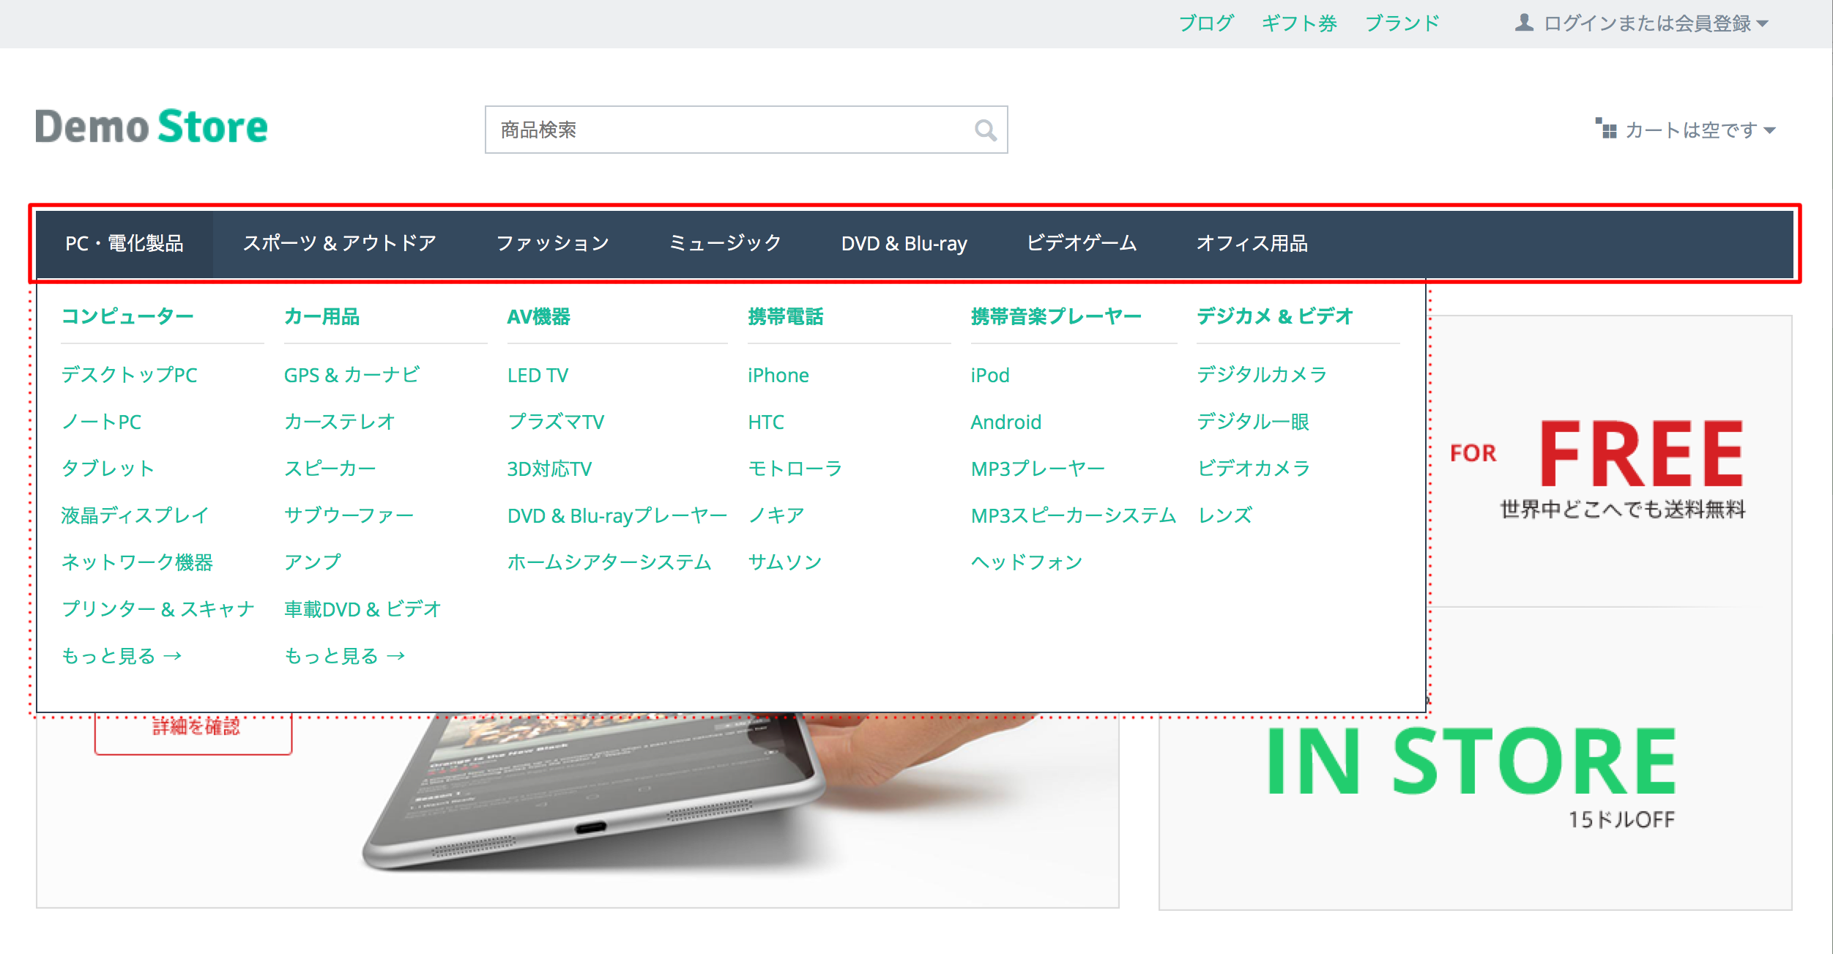Viewport: 1833px width, 954px height.
Task: Go to プリンター & スキャナ
Action: (x=158, y=610)
